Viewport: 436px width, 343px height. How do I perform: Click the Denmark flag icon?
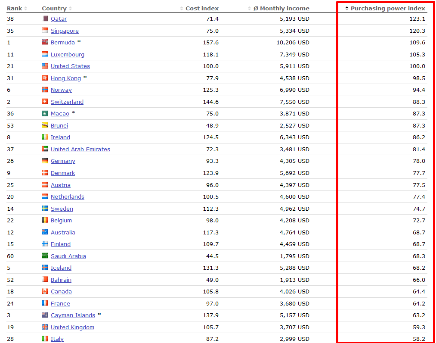click(45, 172)
